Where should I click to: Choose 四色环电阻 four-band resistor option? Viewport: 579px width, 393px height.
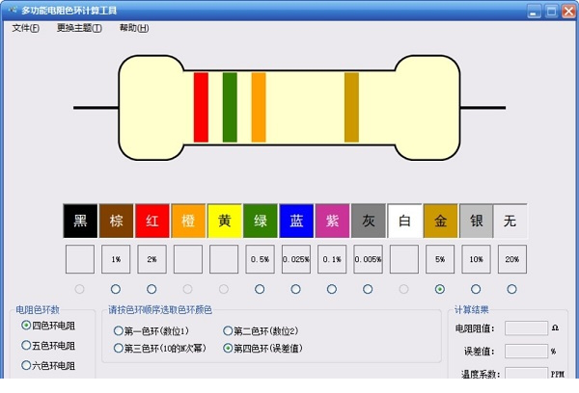48,326
